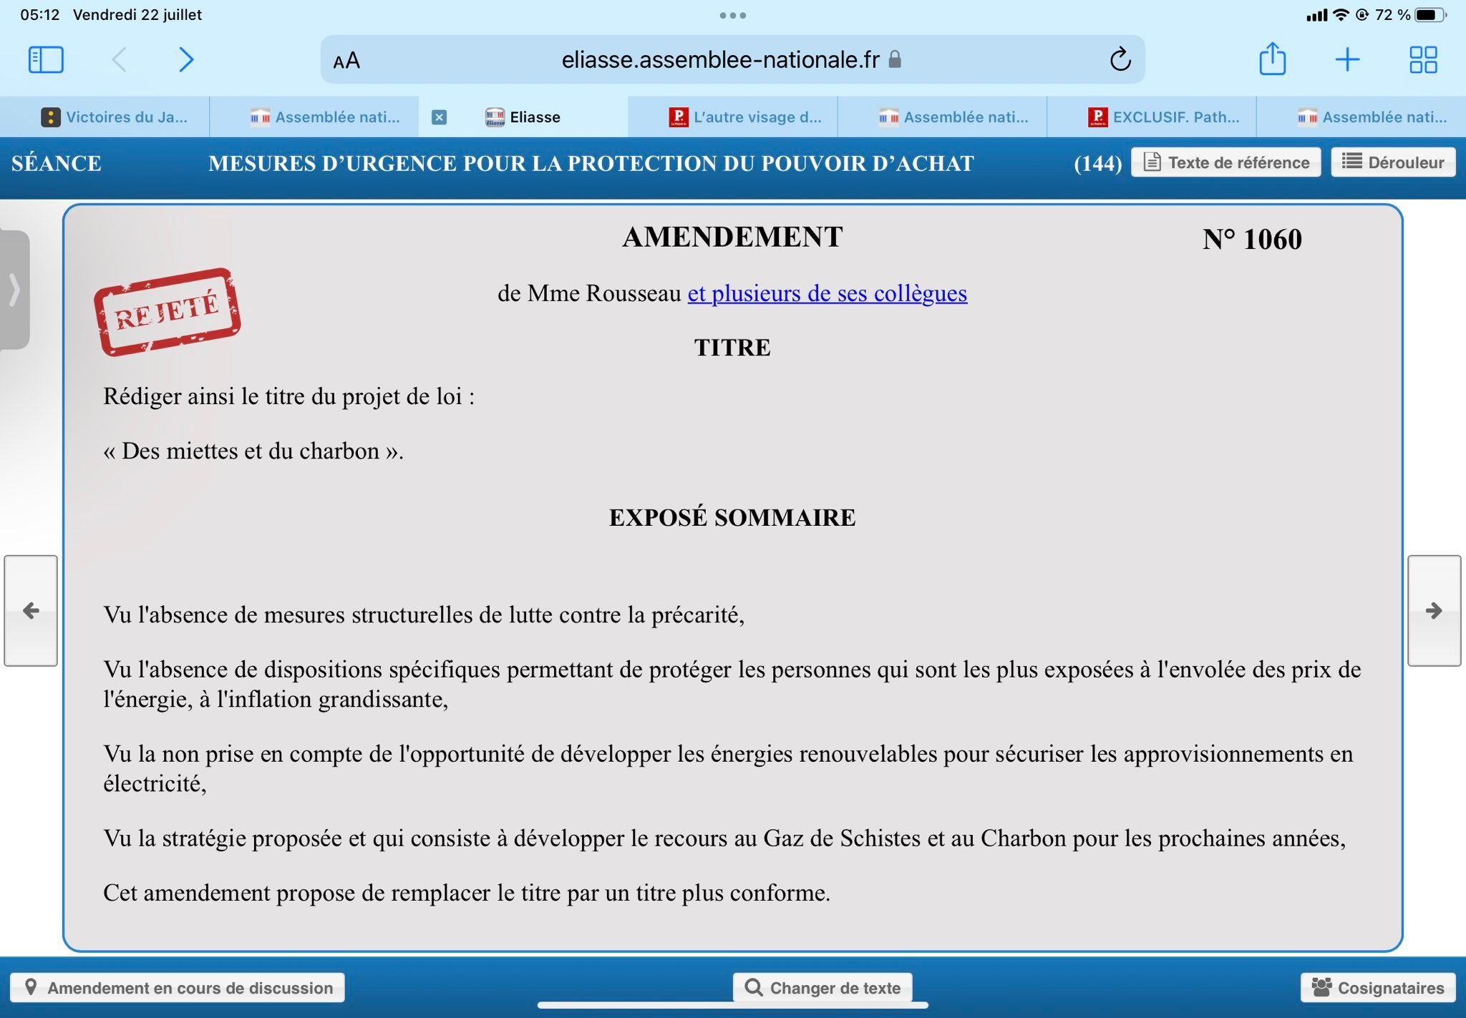Show the Cosignataires list

tap(1378, 987)
